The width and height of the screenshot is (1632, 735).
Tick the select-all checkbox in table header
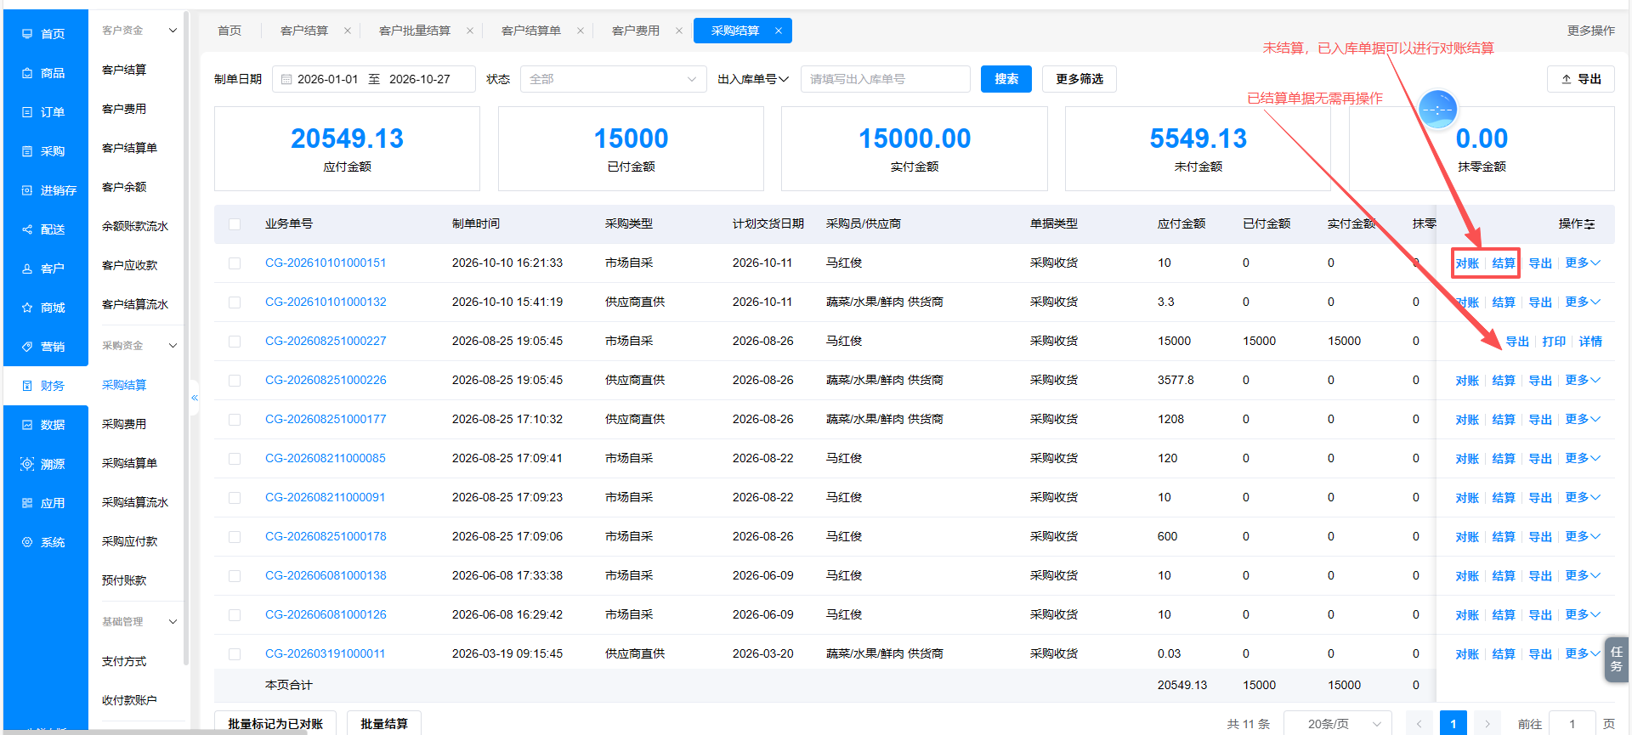click(x=235, y=224)
